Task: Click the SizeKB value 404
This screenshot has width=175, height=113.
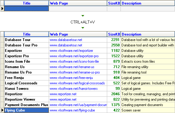Action: click(116, 78)
